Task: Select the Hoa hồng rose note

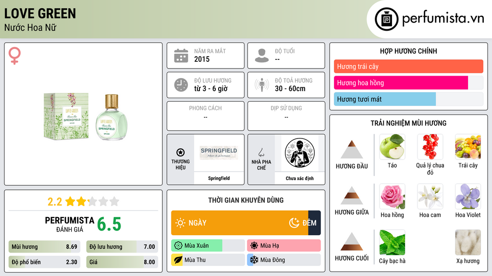Action: click(392, 196)
